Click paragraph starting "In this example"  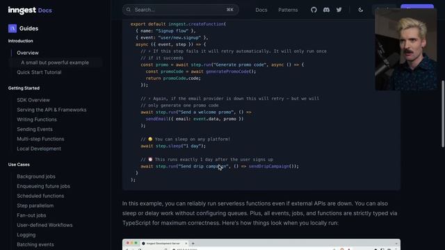[x=260, y=213]
